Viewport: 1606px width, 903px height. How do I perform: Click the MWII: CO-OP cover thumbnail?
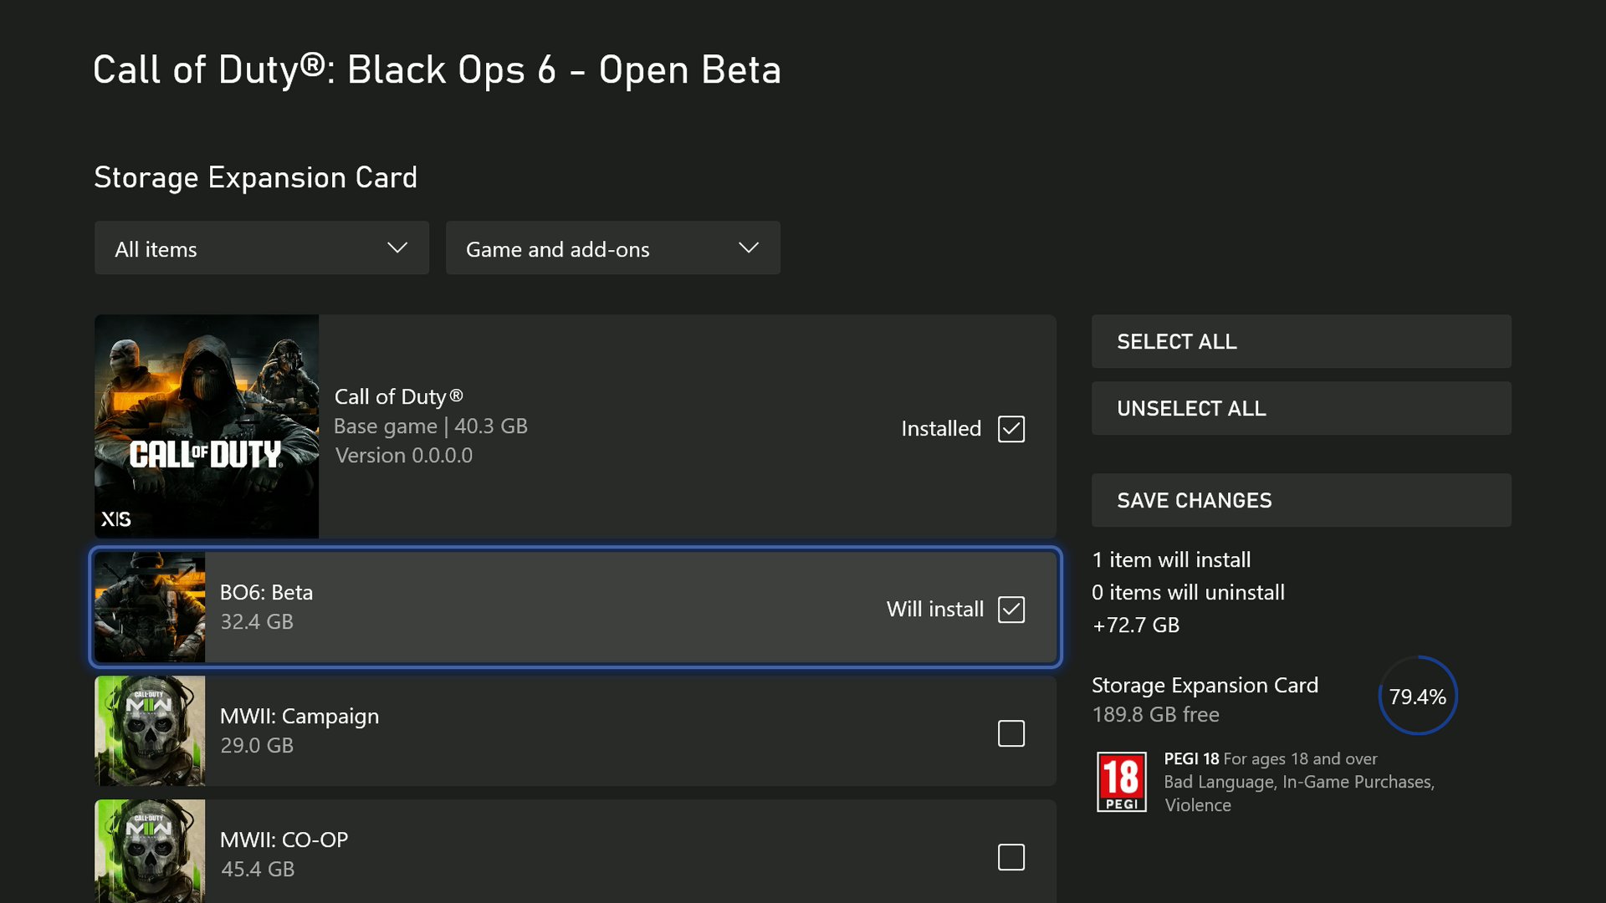(x=150, y=850)
